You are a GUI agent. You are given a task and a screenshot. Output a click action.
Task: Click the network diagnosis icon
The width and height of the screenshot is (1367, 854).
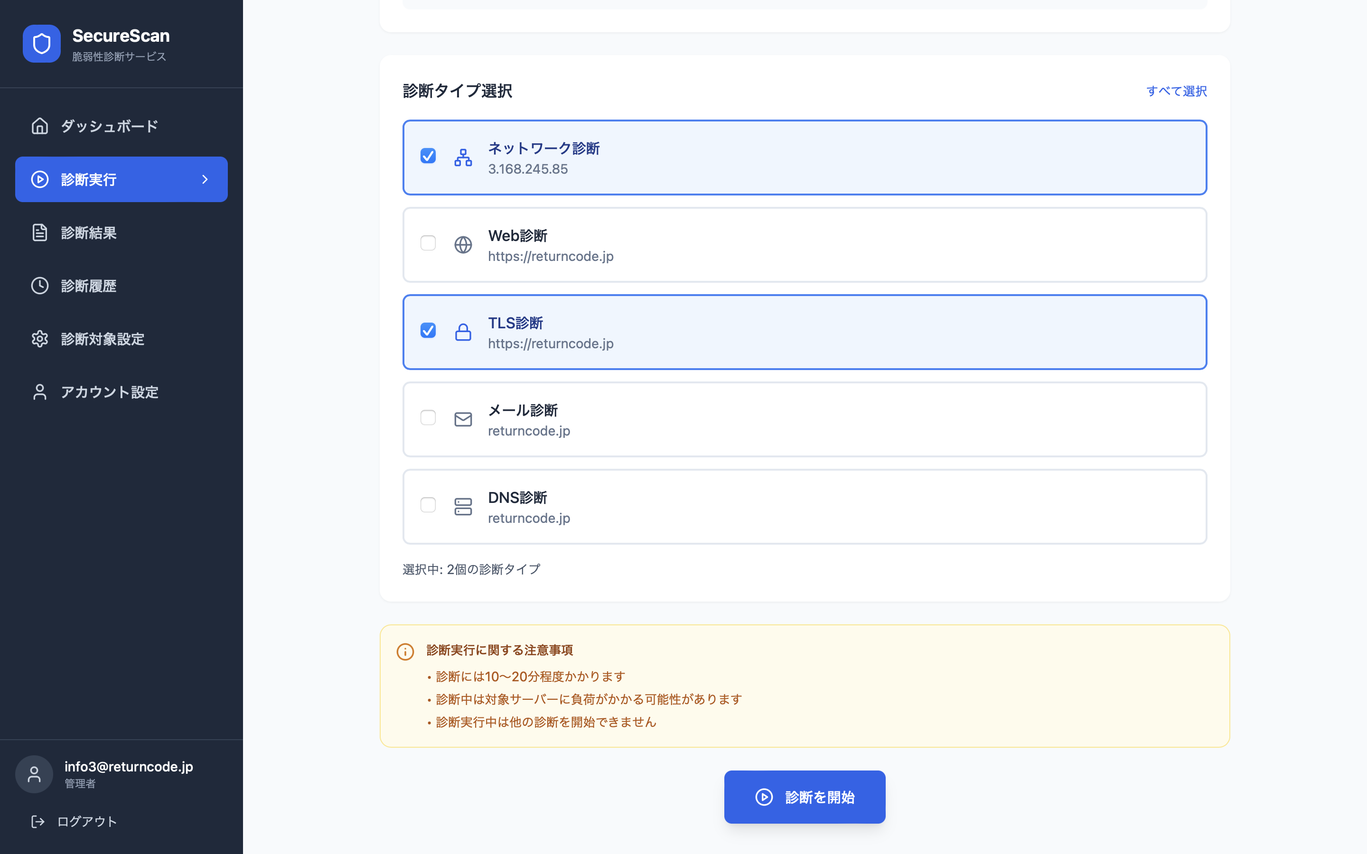[463, 158]
